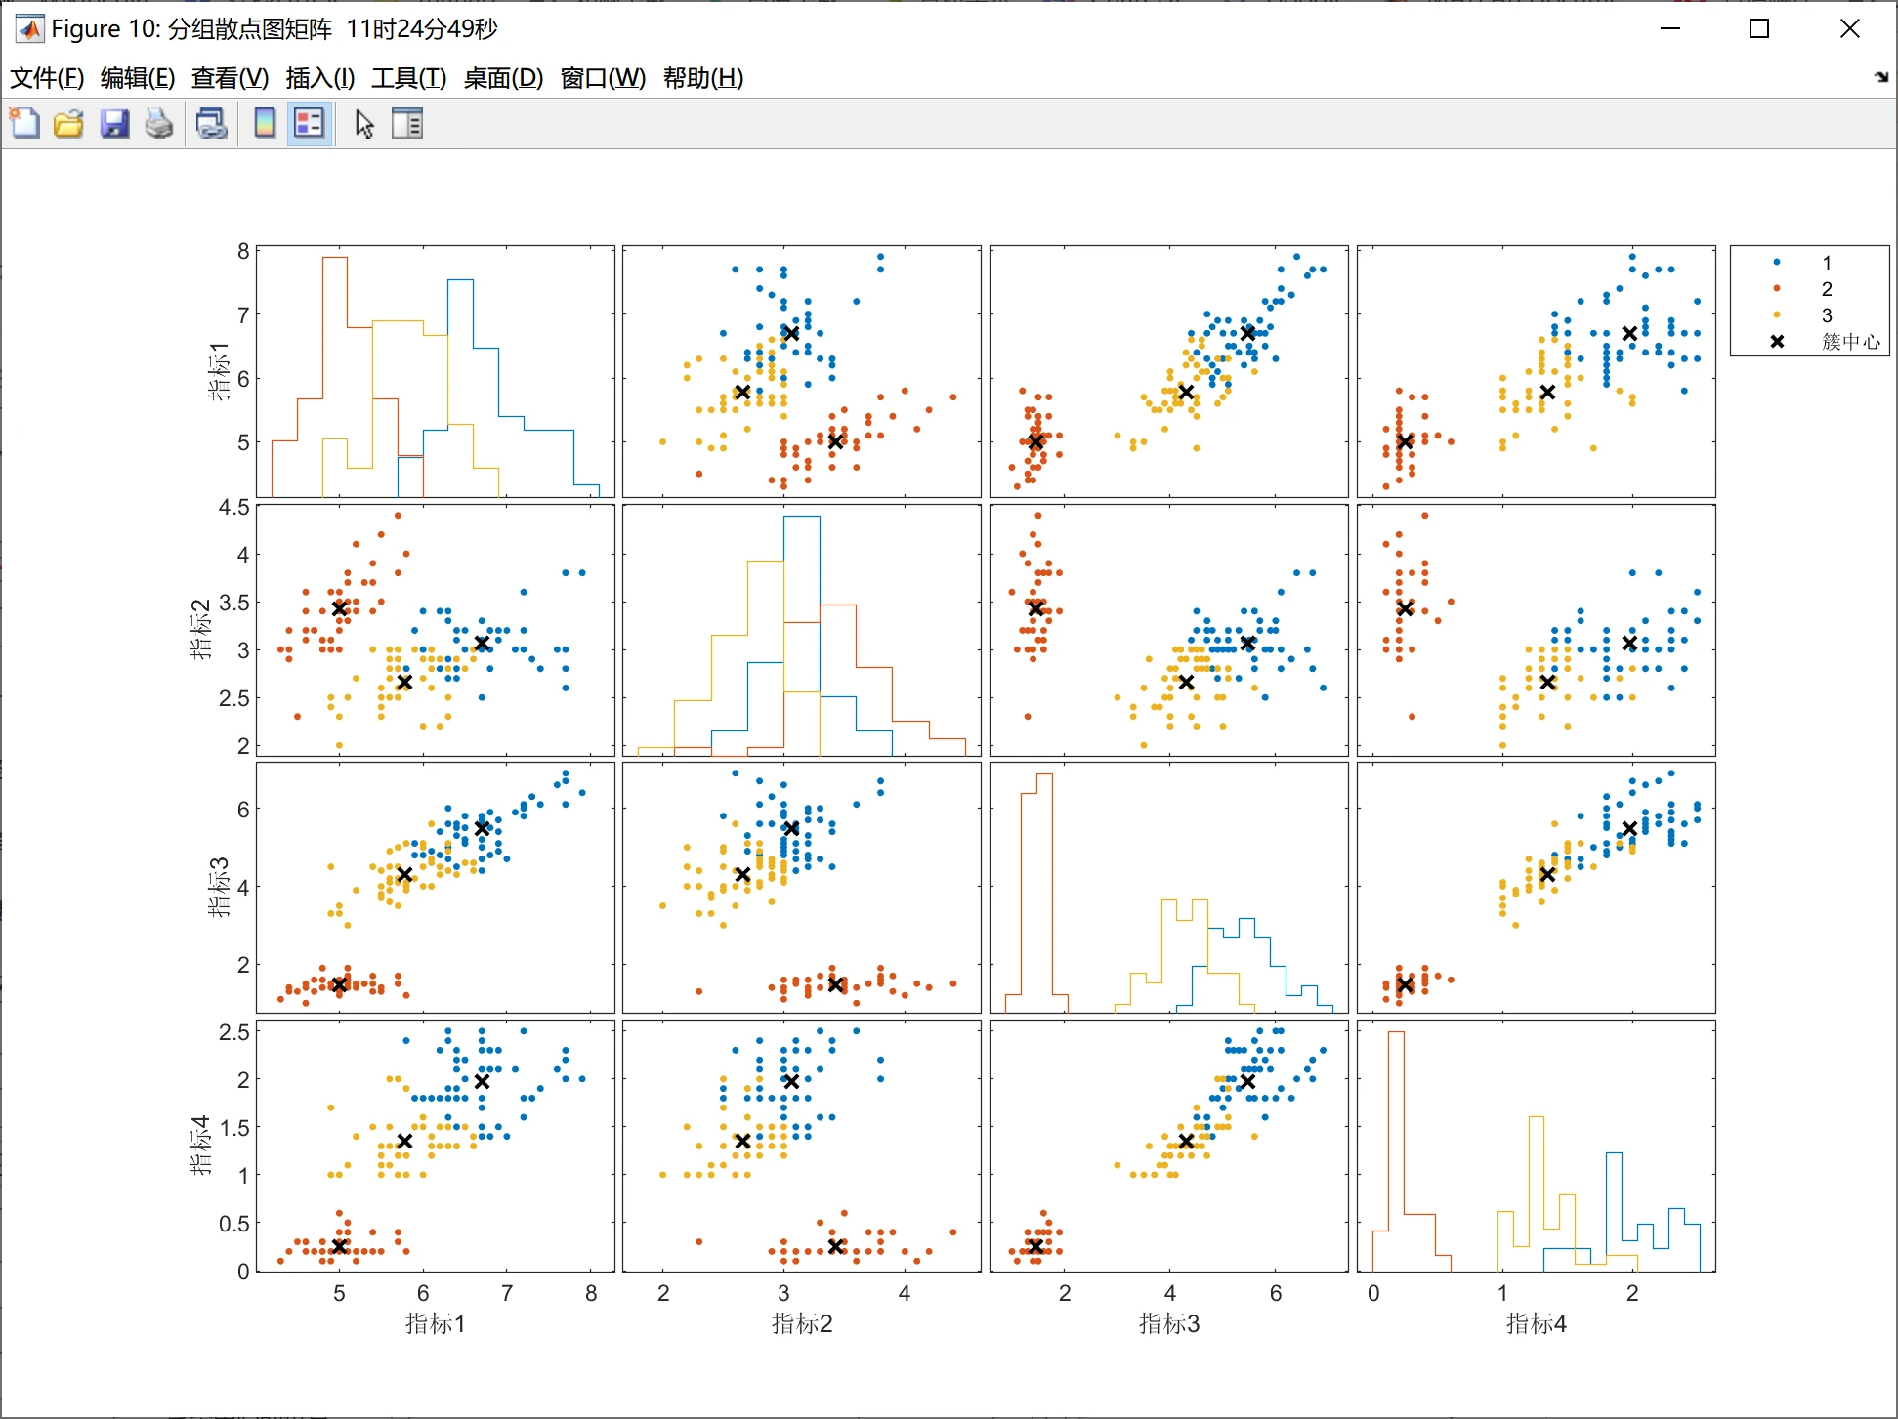Click the 指标1 x-axis label
The height and width of the screenshot is (1419, 1898).
[x=436, y=1323]
